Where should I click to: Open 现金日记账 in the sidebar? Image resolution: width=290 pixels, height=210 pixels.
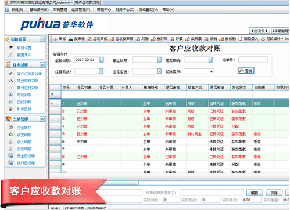pyautogui.click(x=26, y=156)
